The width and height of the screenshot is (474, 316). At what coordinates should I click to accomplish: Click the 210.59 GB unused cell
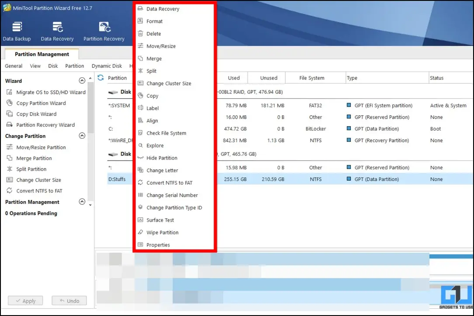(273, 179)
